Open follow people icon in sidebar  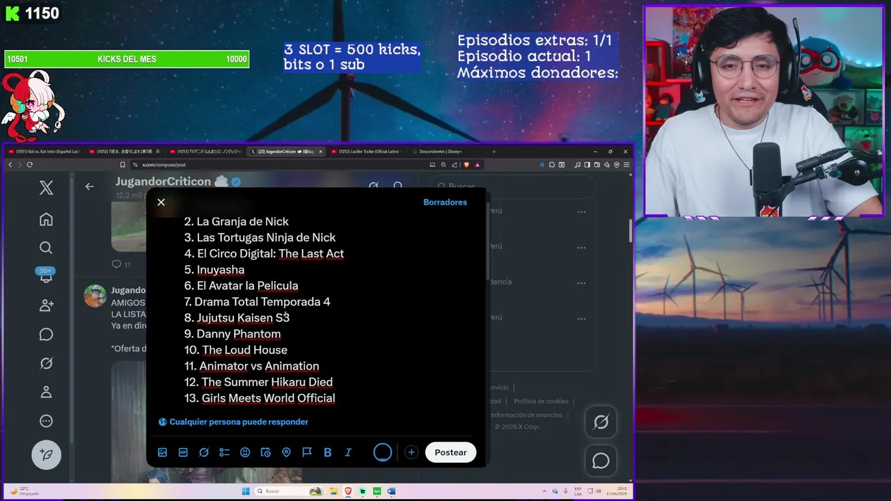(x=46, y=305)
